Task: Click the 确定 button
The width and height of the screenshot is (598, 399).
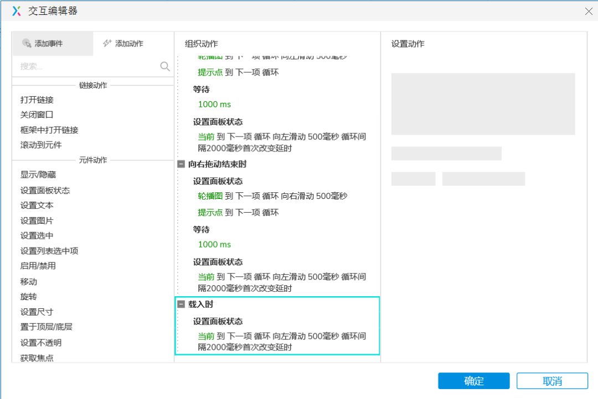Action: [x=473, y=381]
